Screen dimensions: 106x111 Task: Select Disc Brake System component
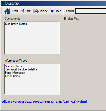tap(16, 24)
